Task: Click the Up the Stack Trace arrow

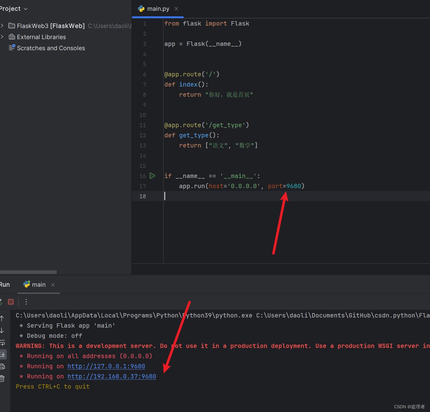Action: click(x=2, y=318)
